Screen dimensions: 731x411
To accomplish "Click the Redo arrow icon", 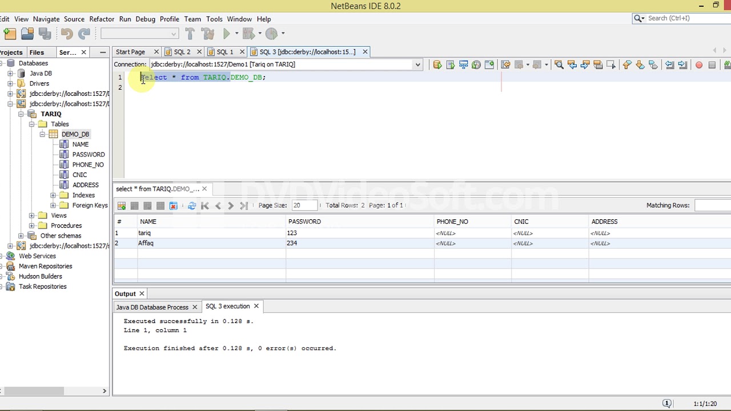I will pyautogui.click(x=85, y=34).
